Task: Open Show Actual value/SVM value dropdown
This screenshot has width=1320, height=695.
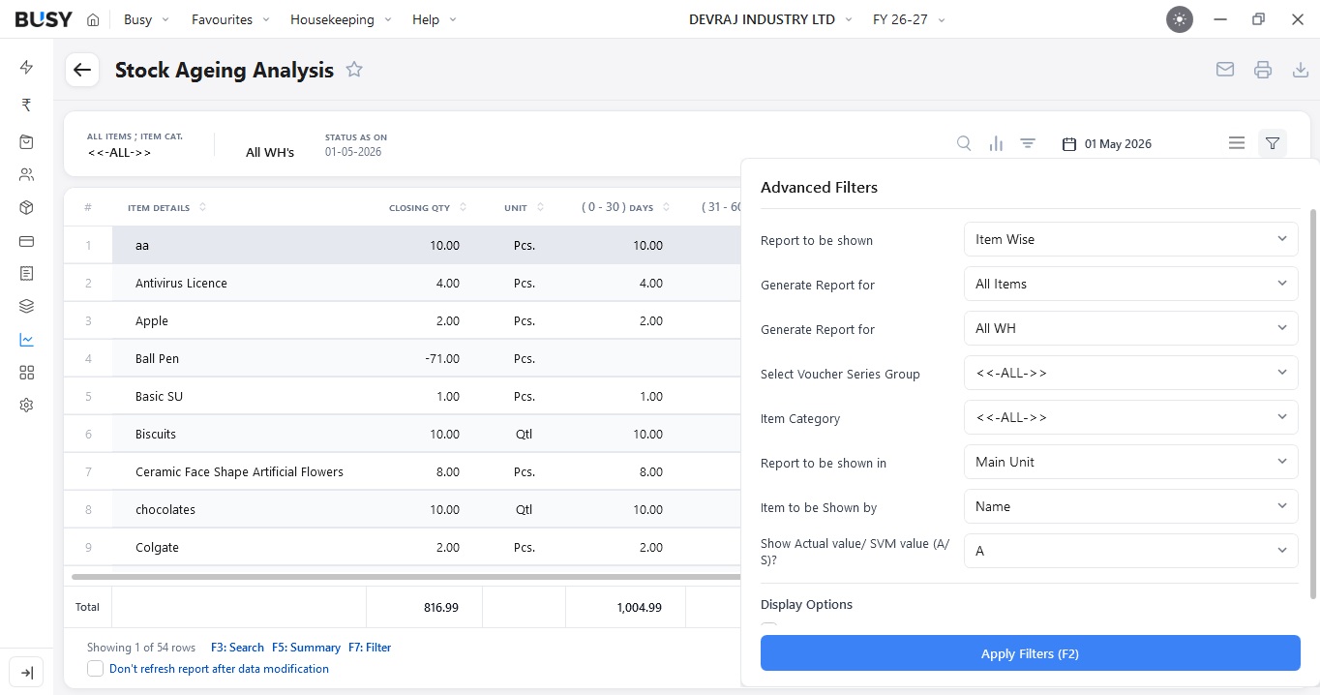Action: click(x=1130, y=551)
